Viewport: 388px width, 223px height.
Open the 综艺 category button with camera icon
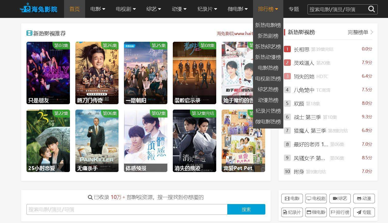pyautogui.click(x=340, y=198)
